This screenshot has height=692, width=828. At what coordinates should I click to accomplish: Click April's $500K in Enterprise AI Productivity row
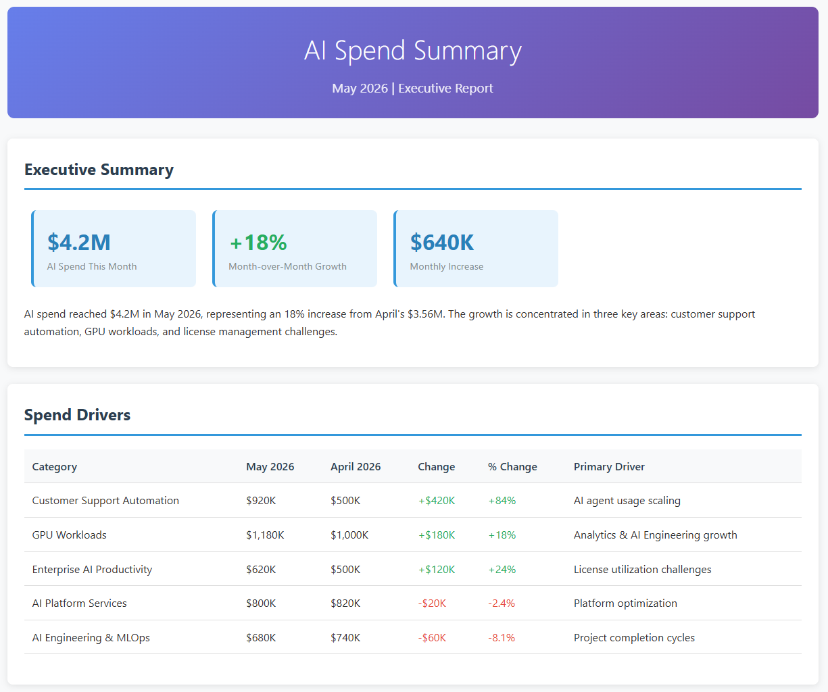(x=345, y=570)
